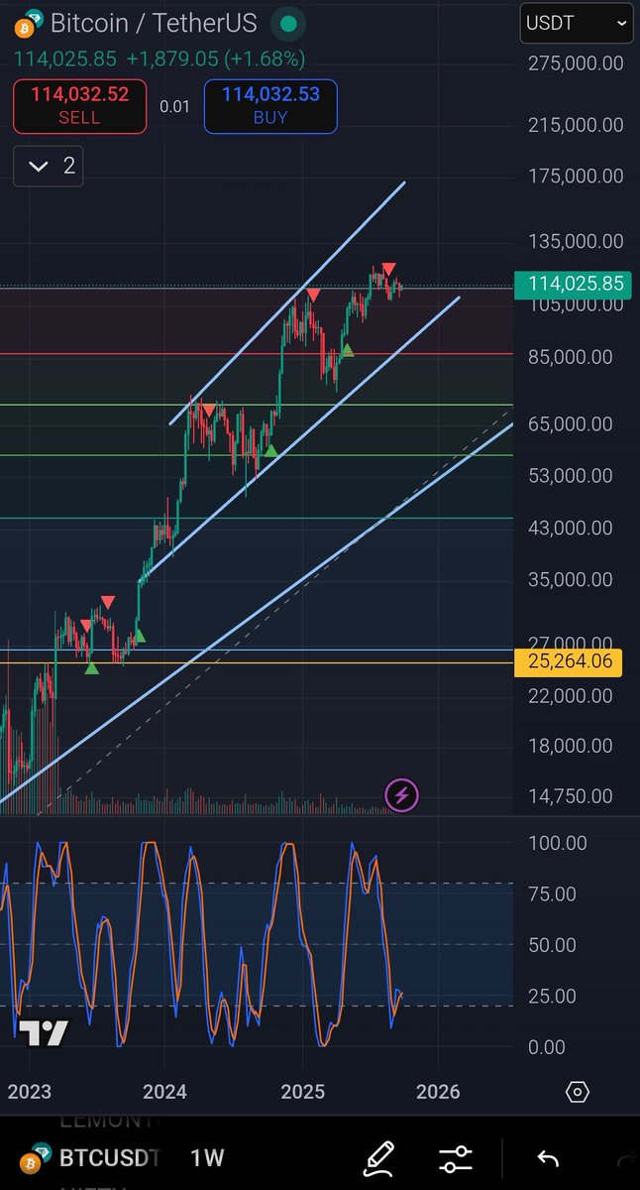This screenshot has height=1190, width=640.
Task: Tap the red SELL price button
Action: tap(79, 106)
